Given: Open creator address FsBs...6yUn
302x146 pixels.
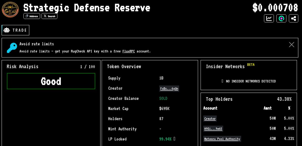Looking at the screenshot, I should click(x=169, y=89).
